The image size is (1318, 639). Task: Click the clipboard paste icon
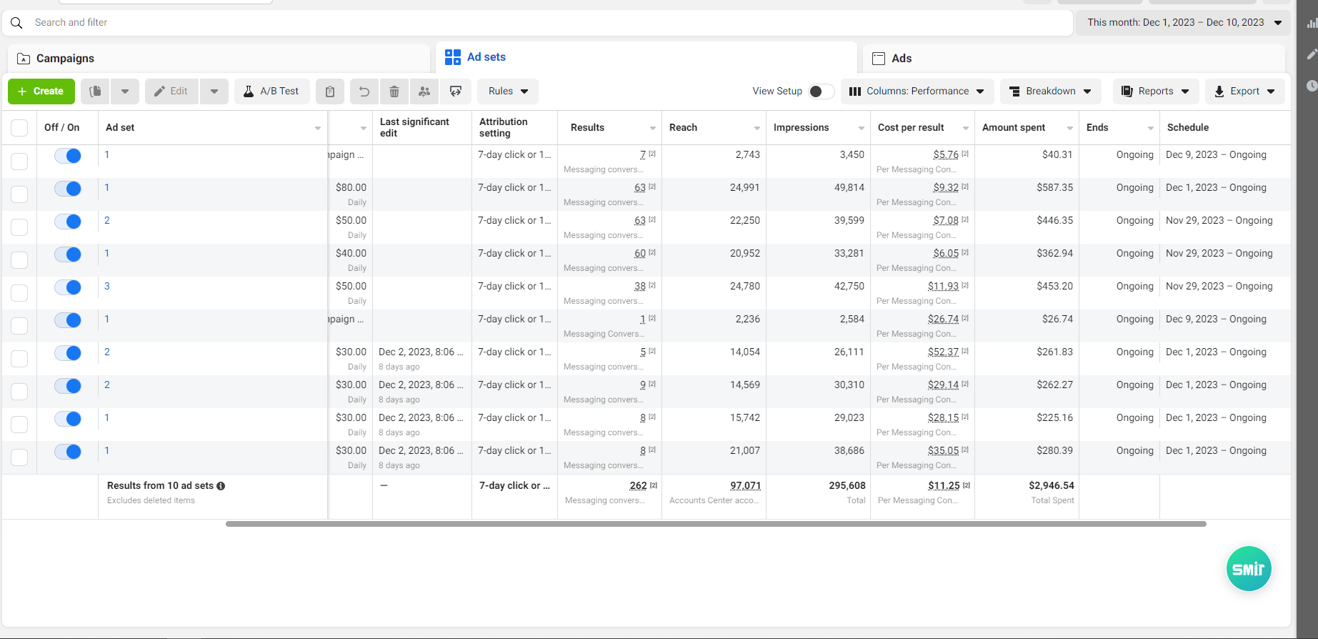pos(330,91)
